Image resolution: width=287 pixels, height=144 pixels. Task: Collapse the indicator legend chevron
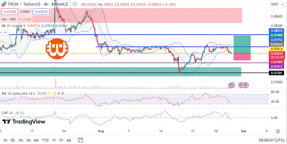[5, 33]
